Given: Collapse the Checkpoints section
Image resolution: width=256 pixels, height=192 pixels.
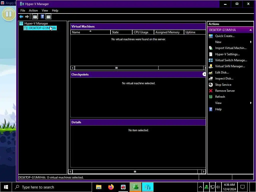Looking at the screenshot, I should (204, 74).
